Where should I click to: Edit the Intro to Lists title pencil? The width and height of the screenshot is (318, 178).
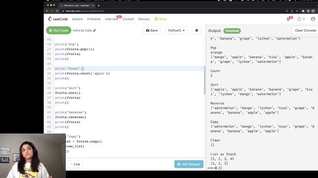click(94, 31)
